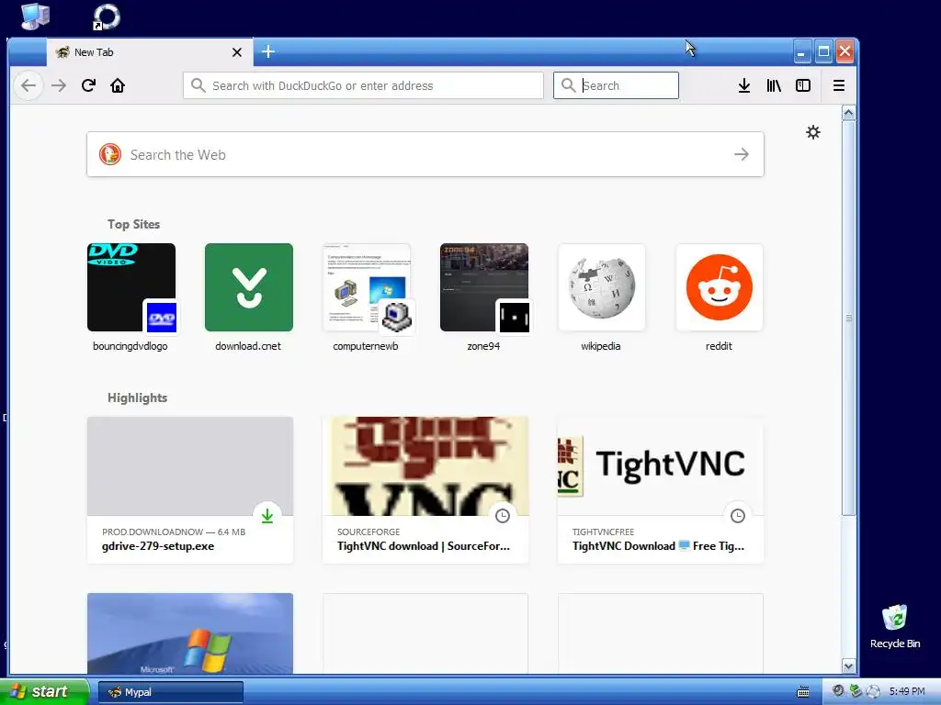
Task: Select Recycle Bin desktop icon
Action: coord(895,626)
